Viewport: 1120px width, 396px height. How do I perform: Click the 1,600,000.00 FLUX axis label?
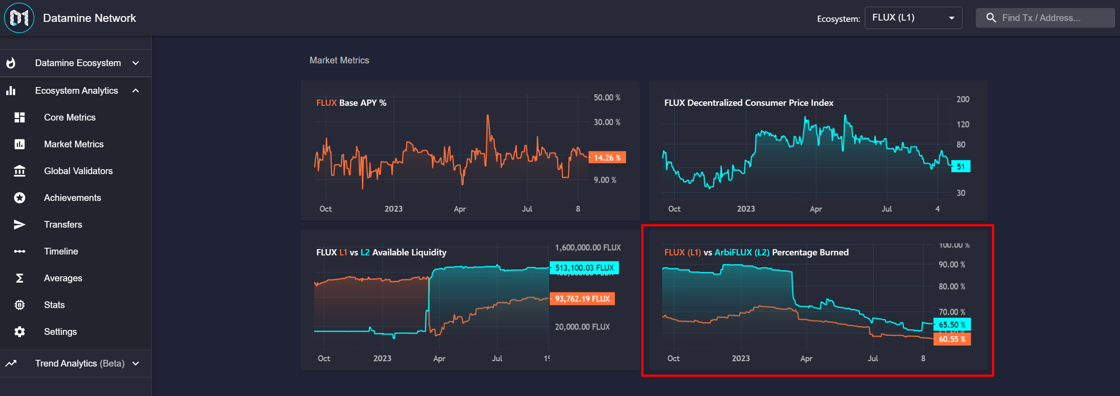click(x=588, y=247)
